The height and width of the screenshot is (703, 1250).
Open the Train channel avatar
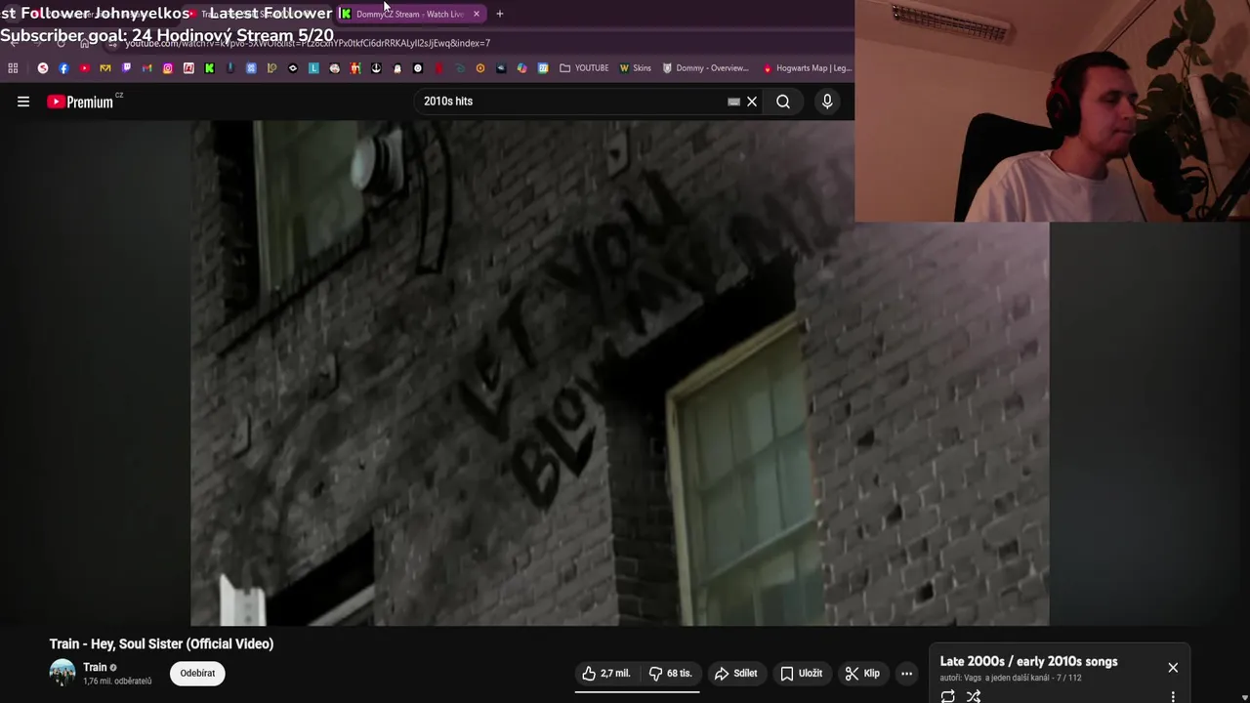point(62,673)
